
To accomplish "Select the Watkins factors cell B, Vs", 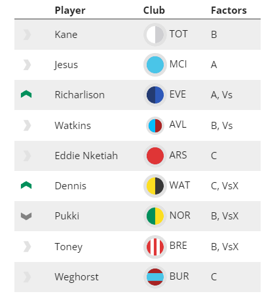I will click(x=221, y=126).
